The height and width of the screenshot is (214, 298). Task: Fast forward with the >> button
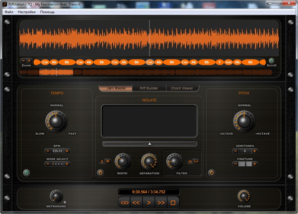pos(161,203)
